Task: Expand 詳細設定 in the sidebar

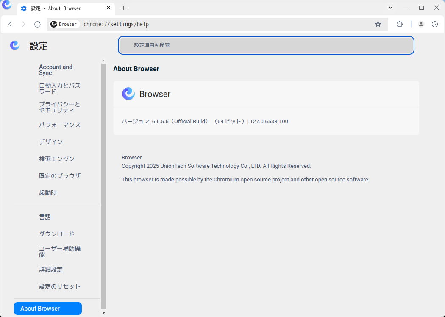Action: (x=51, y=270)
